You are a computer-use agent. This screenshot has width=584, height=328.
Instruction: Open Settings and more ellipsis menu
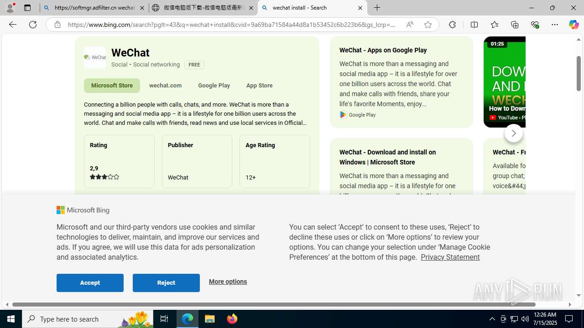tap(555, 25)
